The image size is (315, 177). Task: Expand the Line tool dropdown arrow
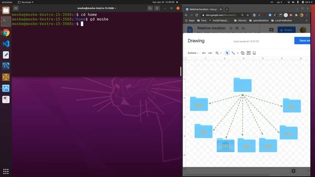(x=238, y=53)
